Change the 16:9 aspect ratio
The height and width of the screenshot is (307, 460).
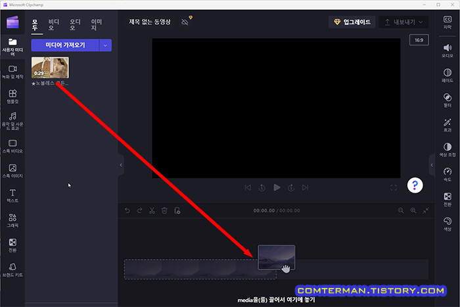(419, 40)
